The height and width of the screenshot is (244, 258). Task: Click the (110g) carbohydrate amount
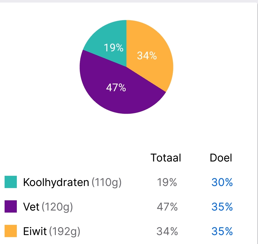(106, 182)
